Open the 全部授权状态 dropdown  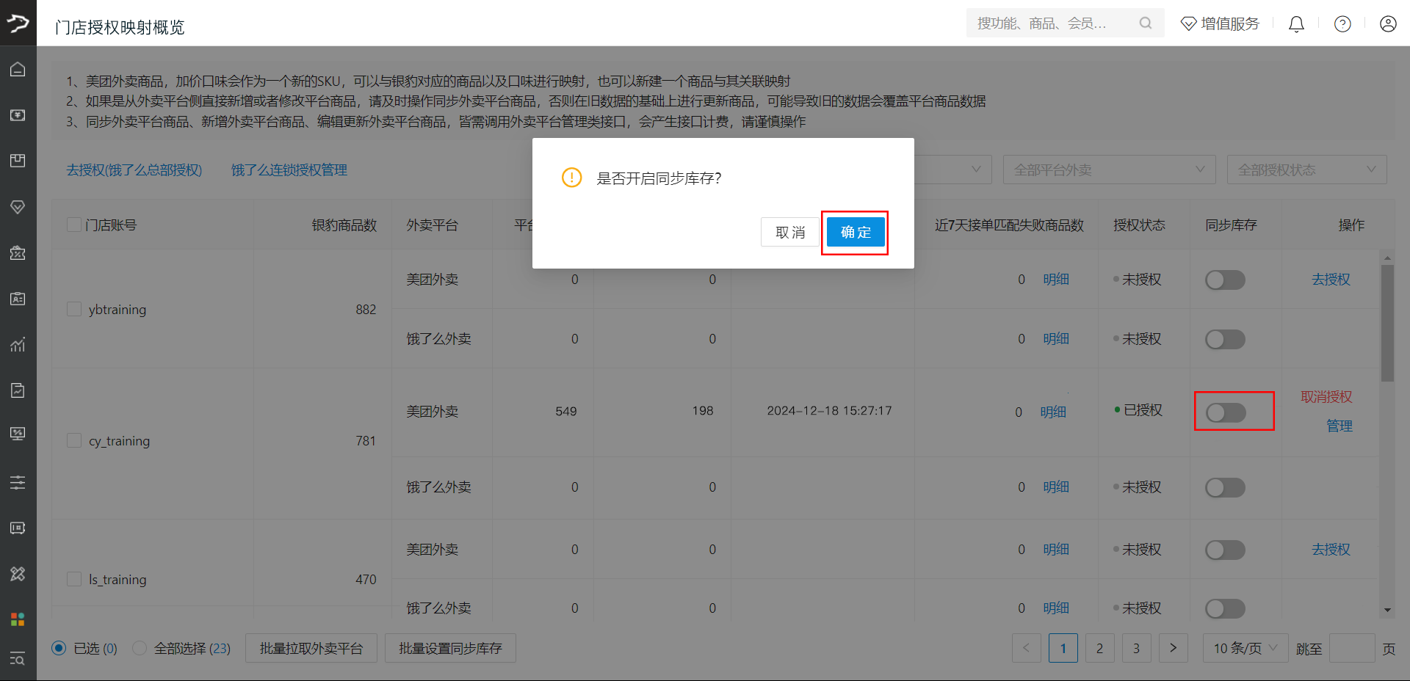click(x=1306, y=170)
